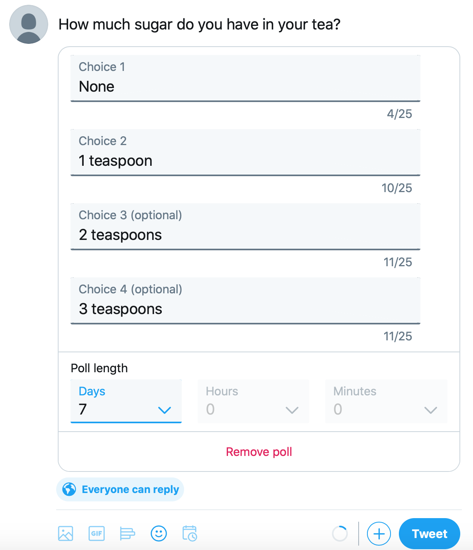Image resolution: width=473 pixels, height=550 pixels.
Task: Add an image with the media icon
Action: click(65, 533)
